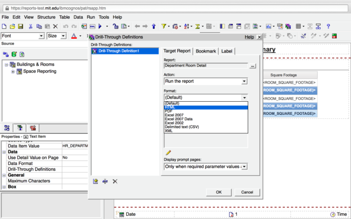Collapse the Data properties group
The height and width of the screenshot is (219, 351).
click(x=4, y=152)
